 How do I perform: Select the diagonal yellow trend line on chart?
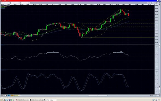tap(101, 24)
